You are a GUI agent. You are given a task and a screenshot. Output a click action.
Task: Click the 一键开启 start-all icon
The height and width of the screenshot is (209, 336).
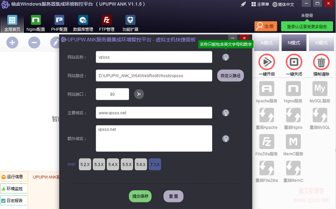click(x=267, y=62)
